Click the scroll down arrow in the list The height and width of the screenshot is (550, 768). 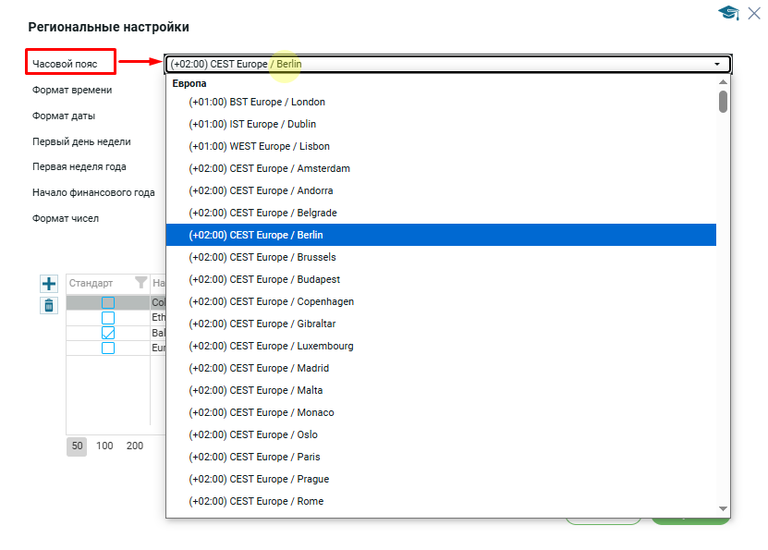coord(723,508)
